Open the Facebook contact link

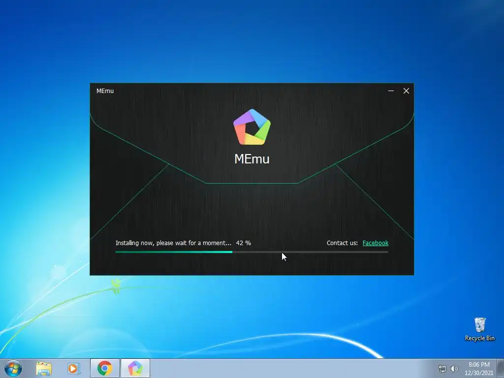375,243
